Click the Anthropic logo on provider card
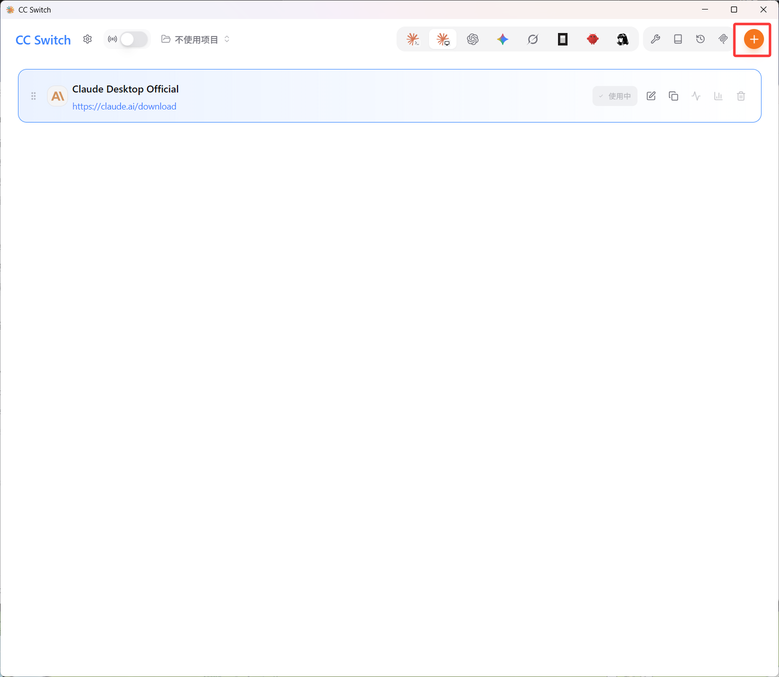This screenshot has width=779, height=677. tap(57, 96)
